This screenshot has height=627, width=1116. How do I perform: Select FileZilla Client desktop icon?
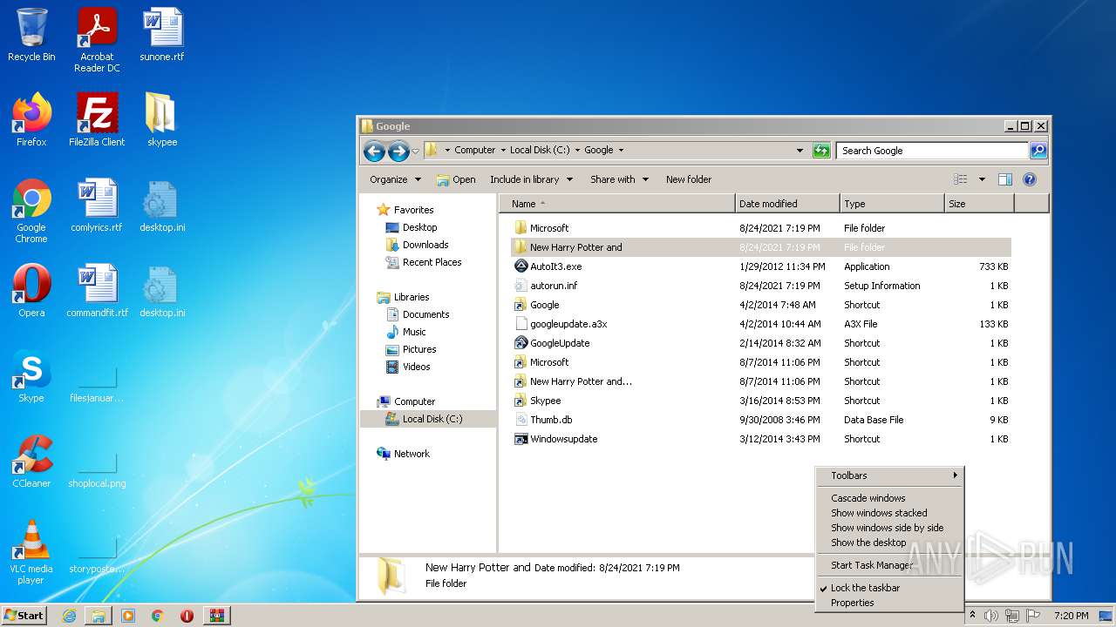tap(97, 120)
